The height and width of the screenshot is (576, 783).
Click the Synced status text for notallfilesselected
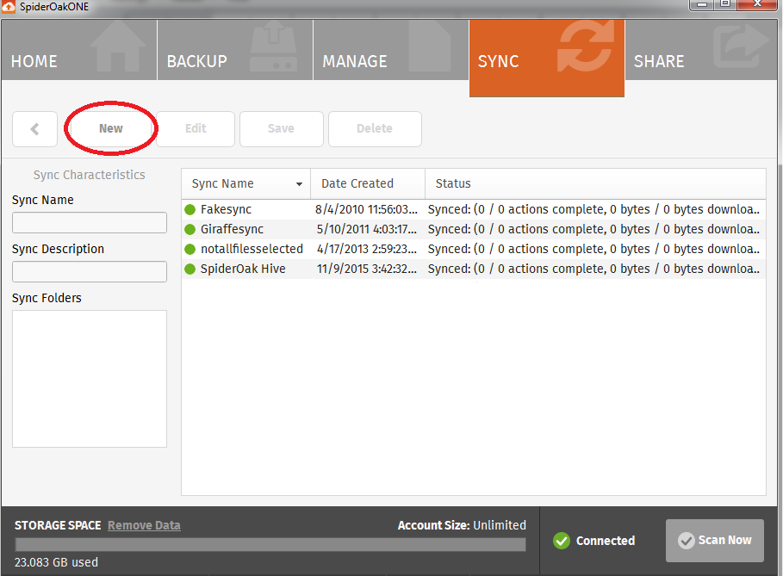coord(593,249)
